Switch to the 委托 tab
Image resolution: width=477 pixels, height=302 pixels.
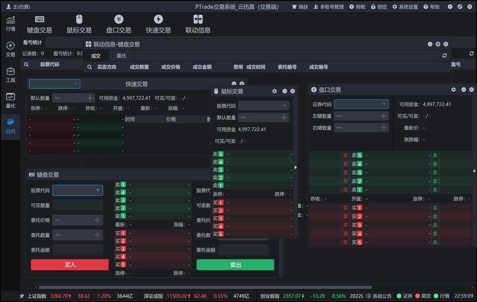tap(121, 56)
